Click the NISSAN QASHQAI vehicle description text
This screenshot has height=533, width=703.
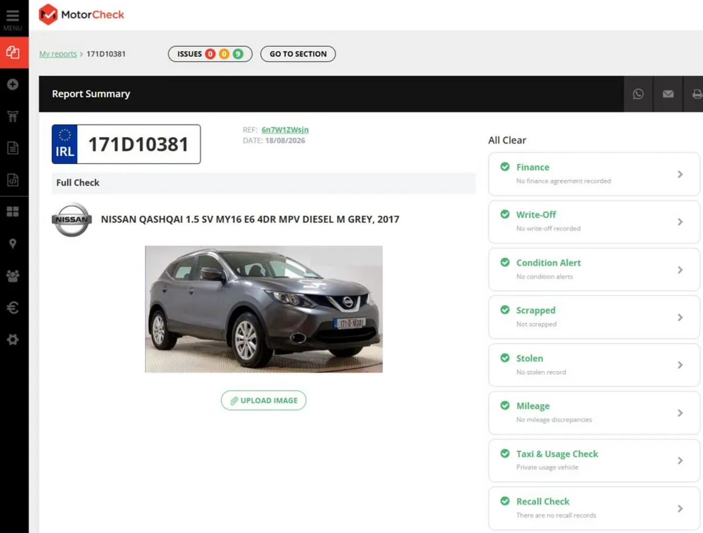(x=250, y=219)
